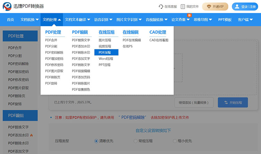Choose CAD在线看图 in dropdown menu
The width and height of the screenshot is (261, 154).
click(x=159, y=40)
